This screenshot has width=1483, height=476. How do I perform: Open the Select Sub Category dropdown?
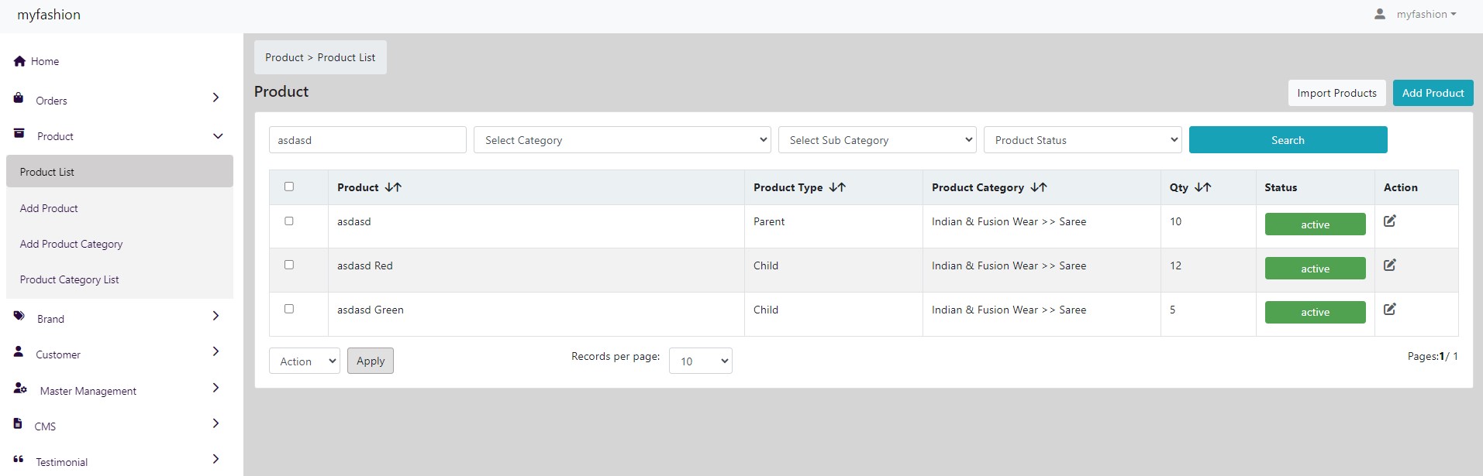878,140
